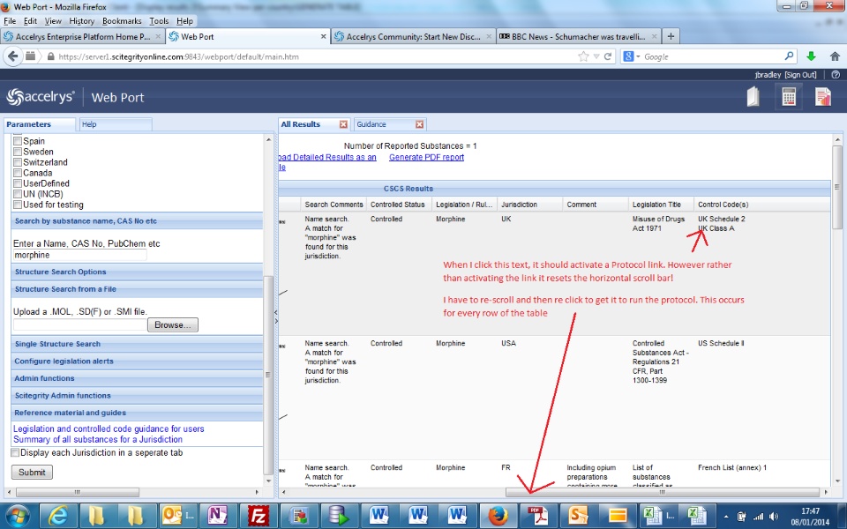Enable Display each Jurisdiction in a separate tab
Screen dimensions: 847x529
coord(15,452)
